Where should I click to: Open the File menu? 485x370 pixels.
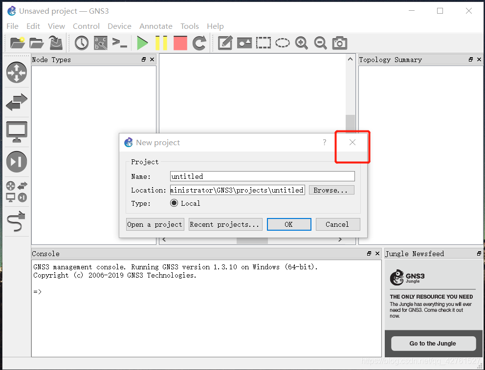(x=12, y=26)
